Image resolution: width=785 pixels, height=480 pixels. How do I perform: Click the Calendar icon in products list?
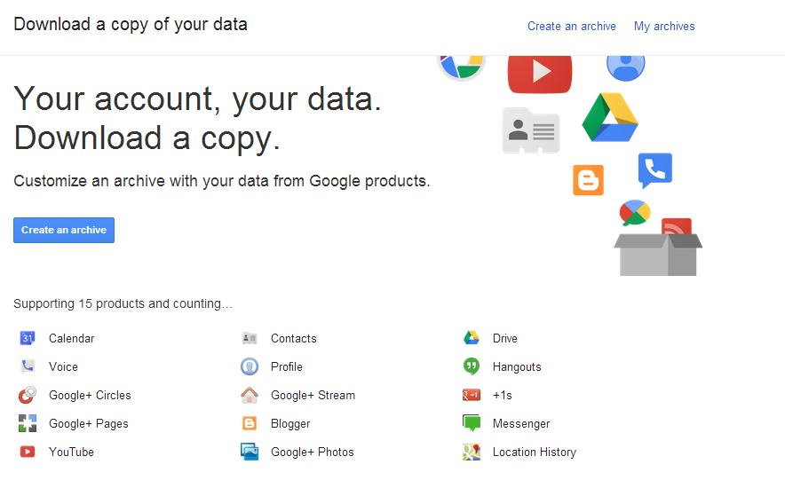point(28,338)
